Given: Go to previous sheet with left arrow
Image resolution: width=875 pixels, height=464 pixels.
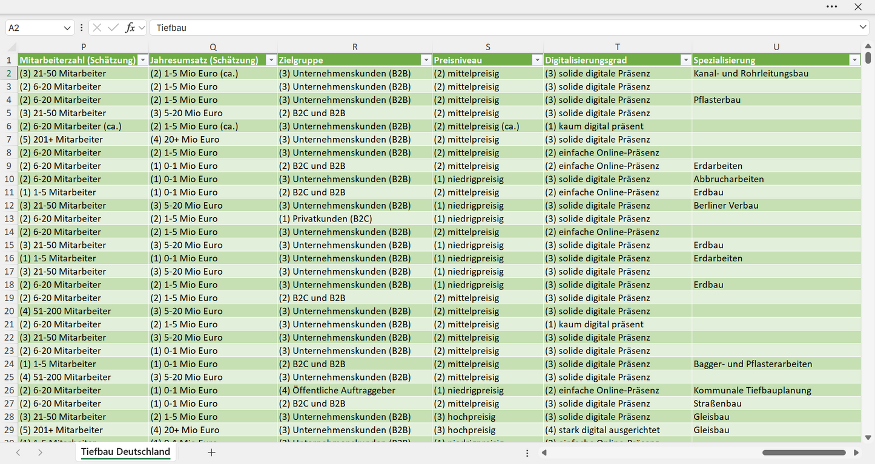Looking at the screenshot, I should (x=18, y=453).
